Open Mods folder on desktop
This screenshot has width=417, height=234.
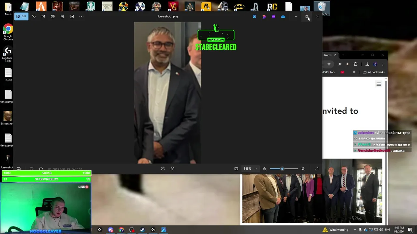(8, 9)
